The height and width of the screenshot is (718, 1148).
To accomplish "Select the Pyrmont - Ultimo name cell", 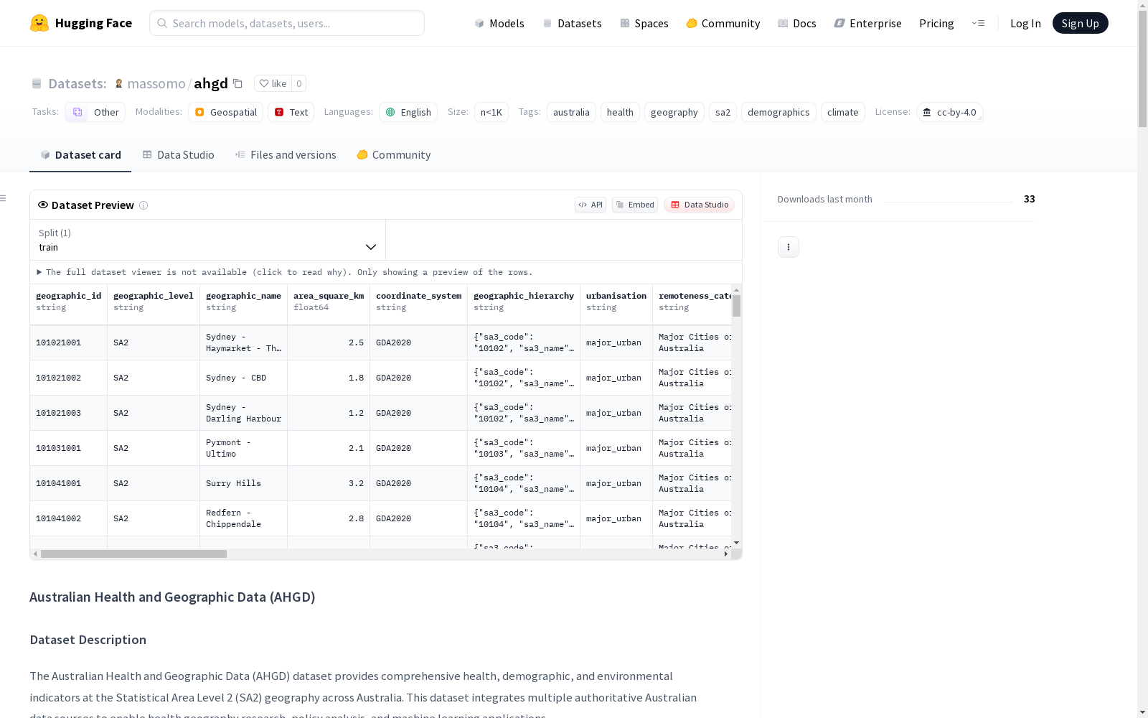I will (244, 448).
